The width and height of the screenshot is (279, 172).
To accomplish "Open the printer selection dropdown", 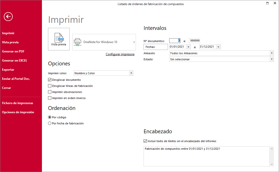I will 134,42.
